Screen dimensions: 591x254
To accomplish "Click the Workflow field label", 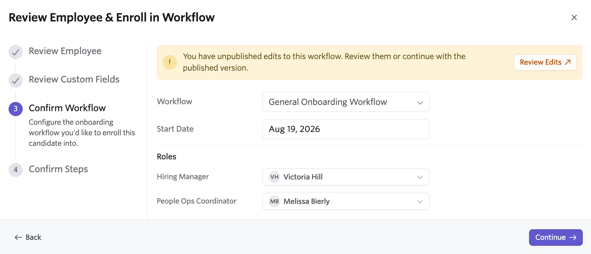I will 174,102.
